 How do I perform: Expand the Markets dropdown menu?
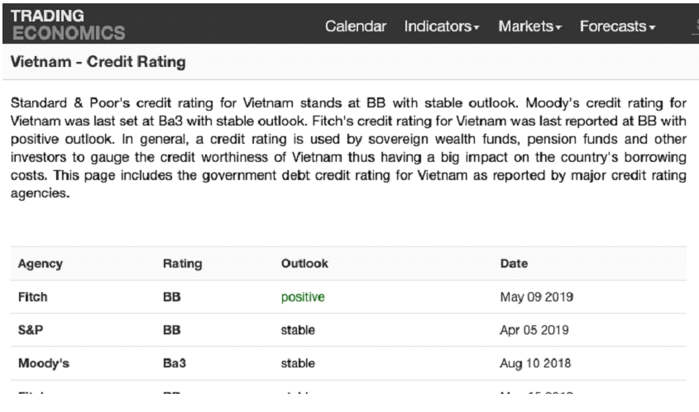(530, 26)
